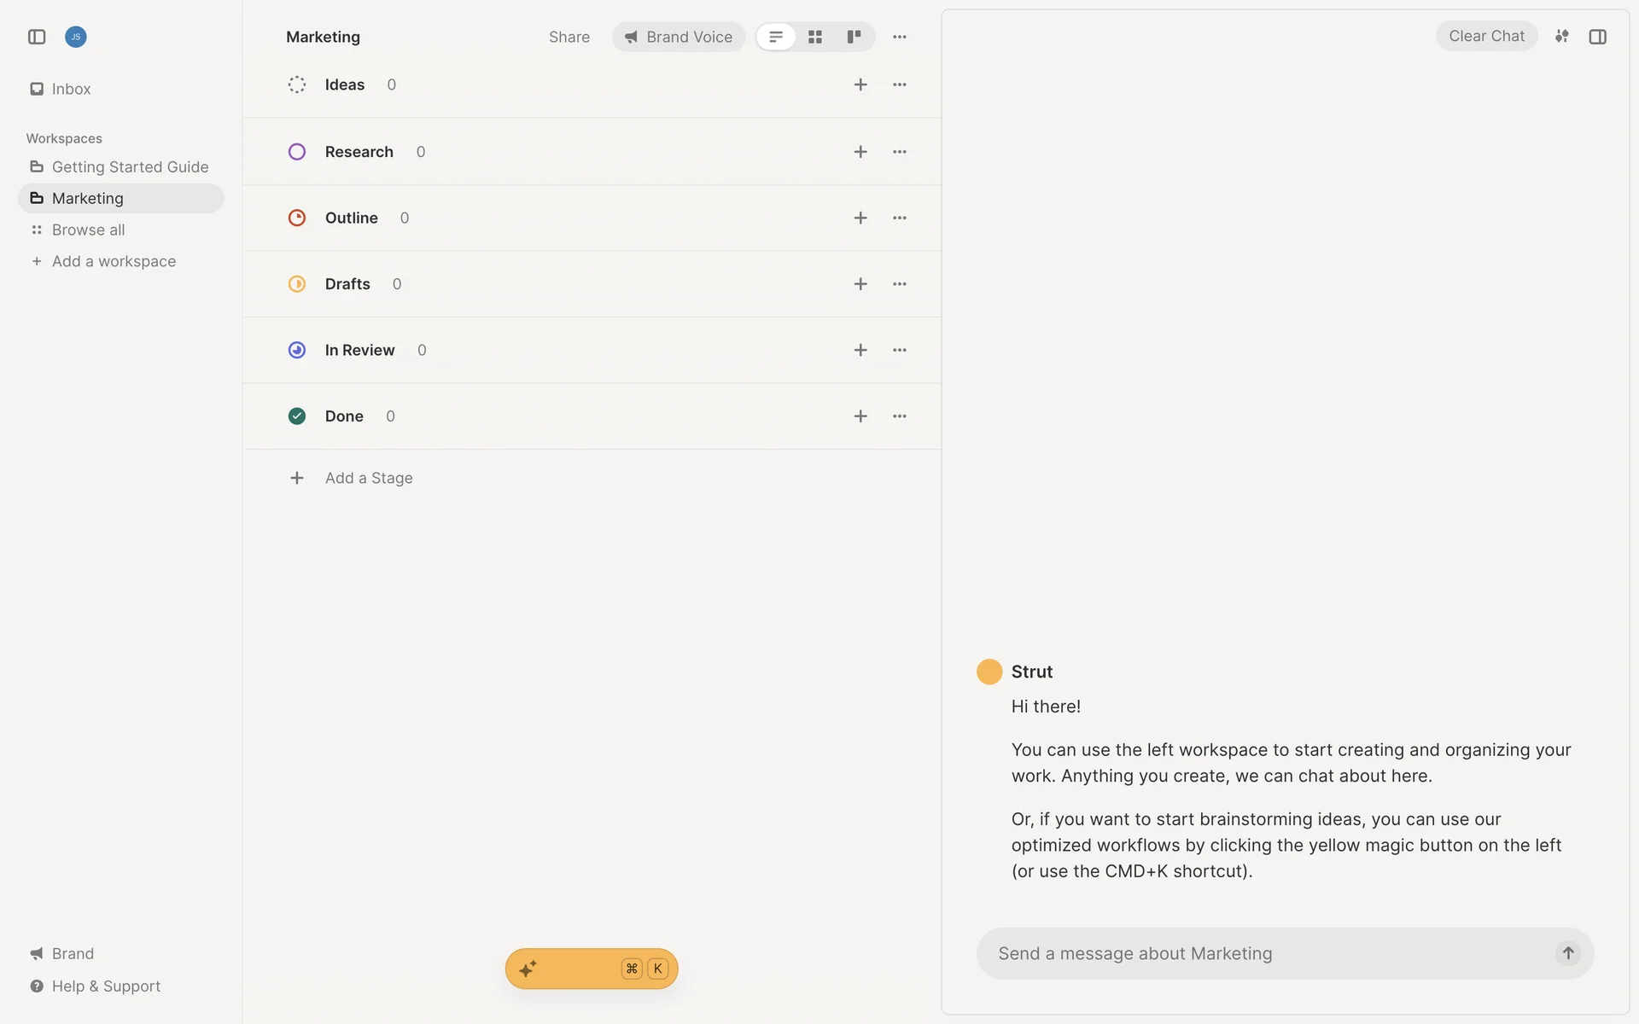The height and width of the screenshot is (1024, 1639).
Task: Open the Inbox
Action: [x=71, y=89]
